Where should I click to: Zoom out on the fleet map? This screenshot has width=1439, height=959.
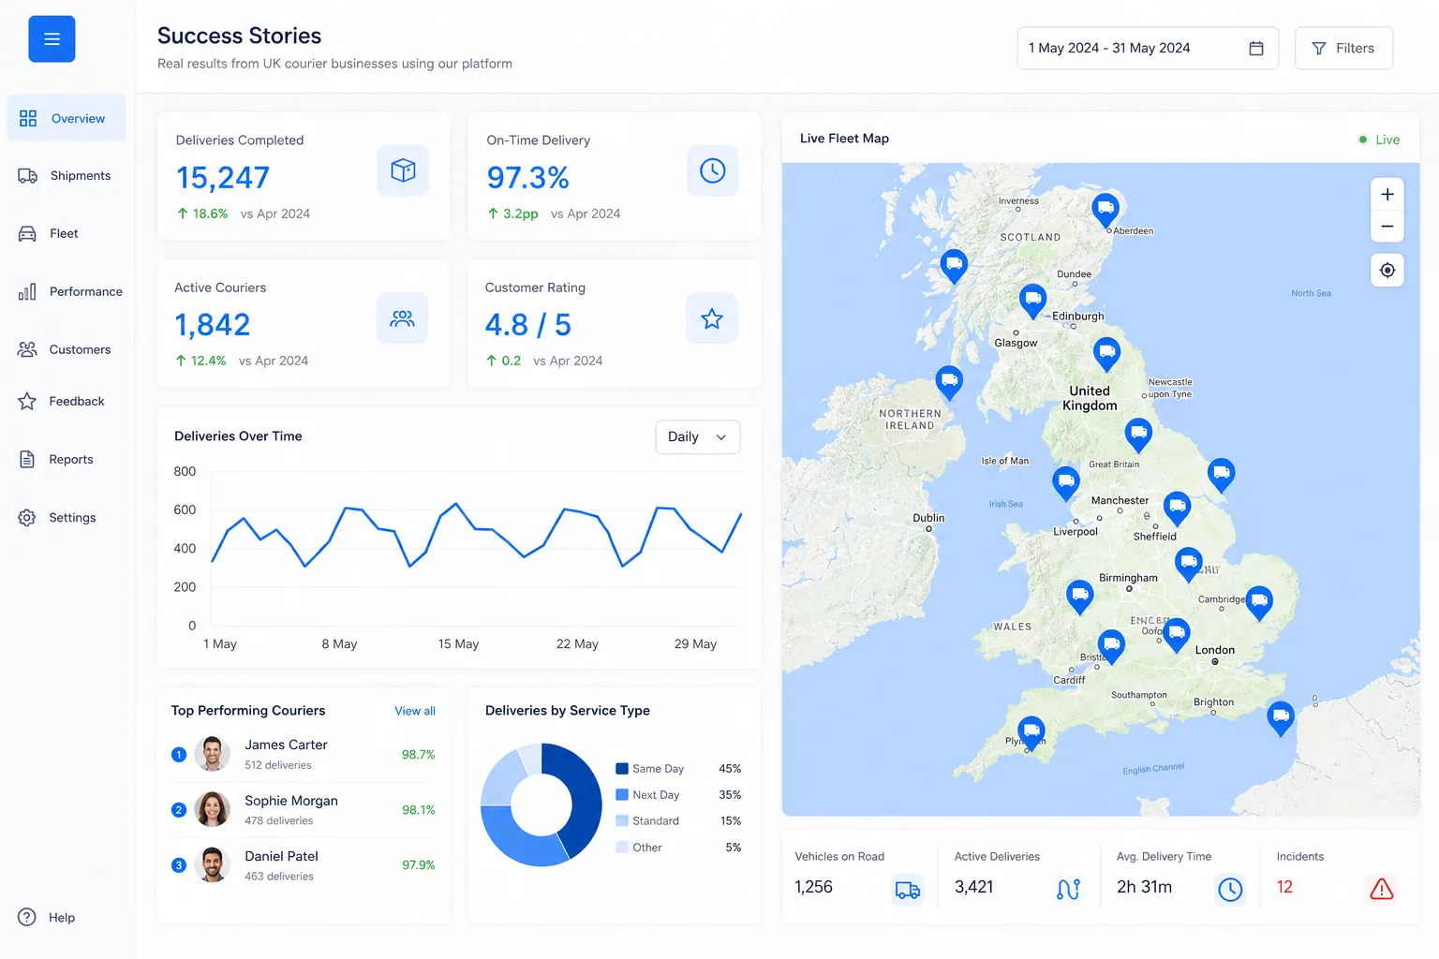click(x=1387, y=227)
